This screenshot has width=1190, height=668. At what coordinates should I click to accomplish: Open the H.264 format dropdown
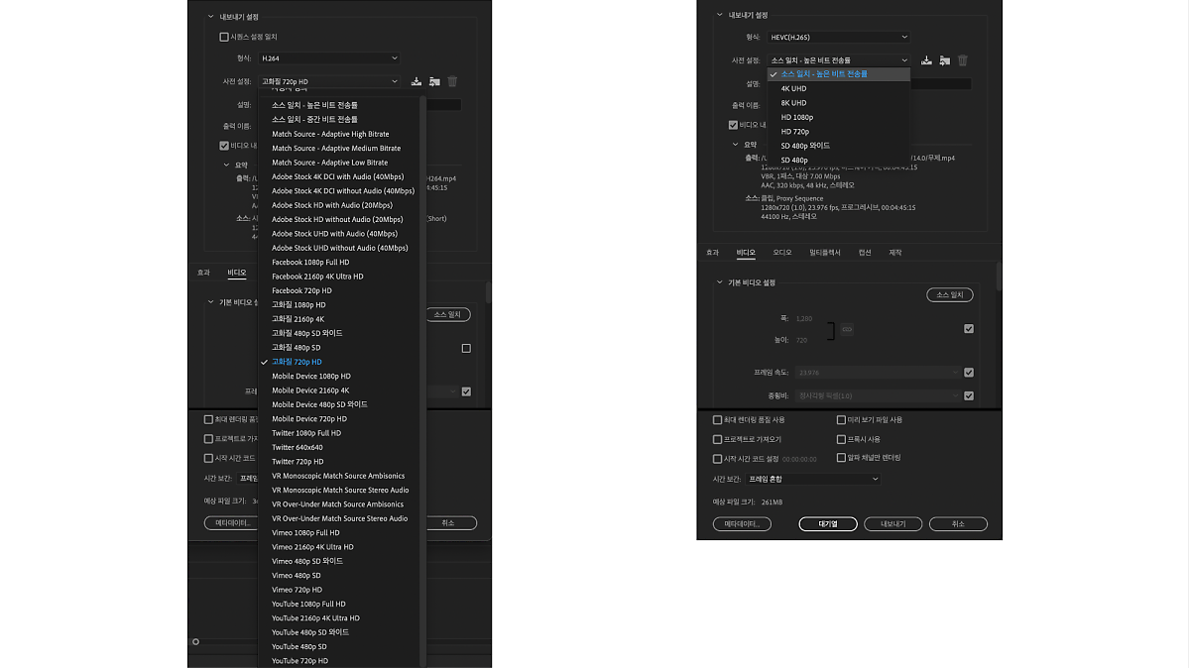(329, 58)
